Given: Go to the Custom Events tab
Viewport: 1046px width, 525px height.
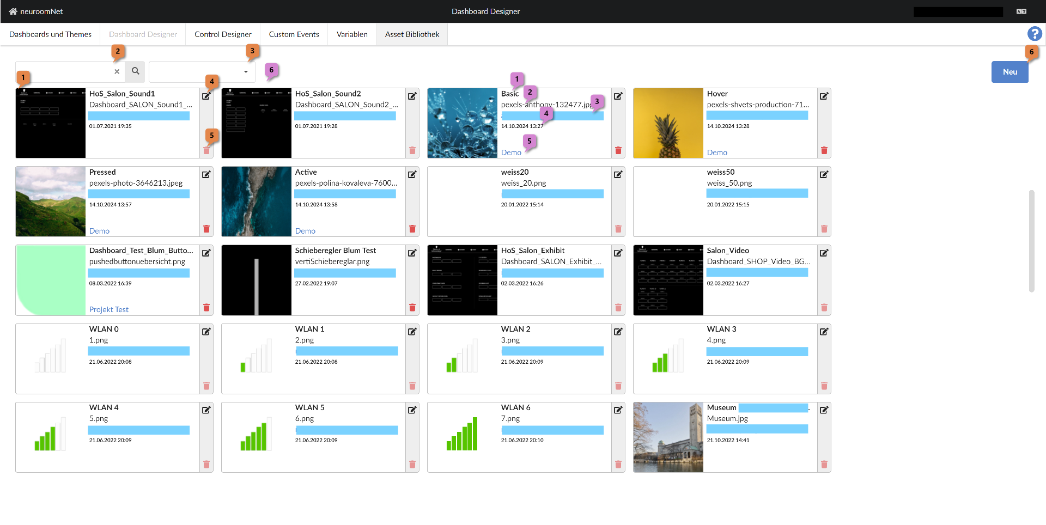Looking at the screenshot, I should 294,34.
